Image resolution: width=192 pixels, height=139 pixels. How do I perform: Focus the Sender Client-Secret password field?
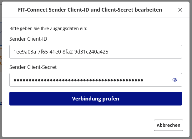[x=91, y=80]
